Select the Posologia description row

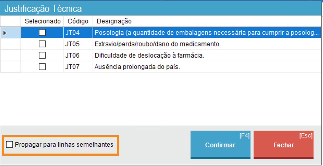[206, 33]
